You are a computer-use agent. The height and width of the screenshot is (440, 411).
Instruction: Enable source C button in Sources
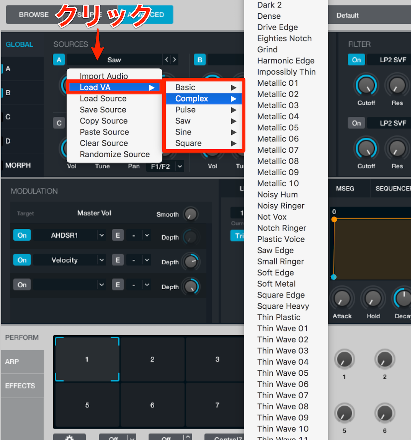[x=59, y=123]
